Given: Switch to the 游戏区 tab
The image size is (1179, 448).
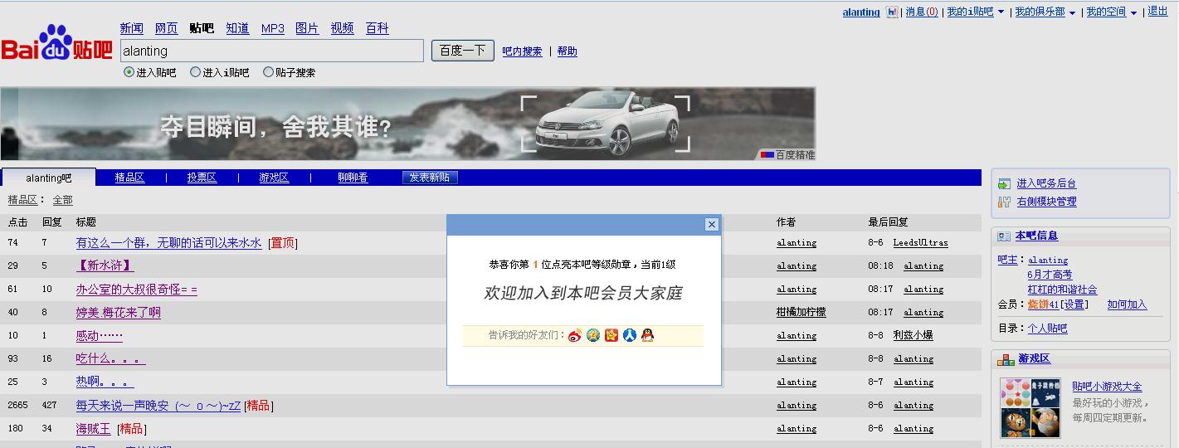Looking at the screenshot, I should 274,178.
